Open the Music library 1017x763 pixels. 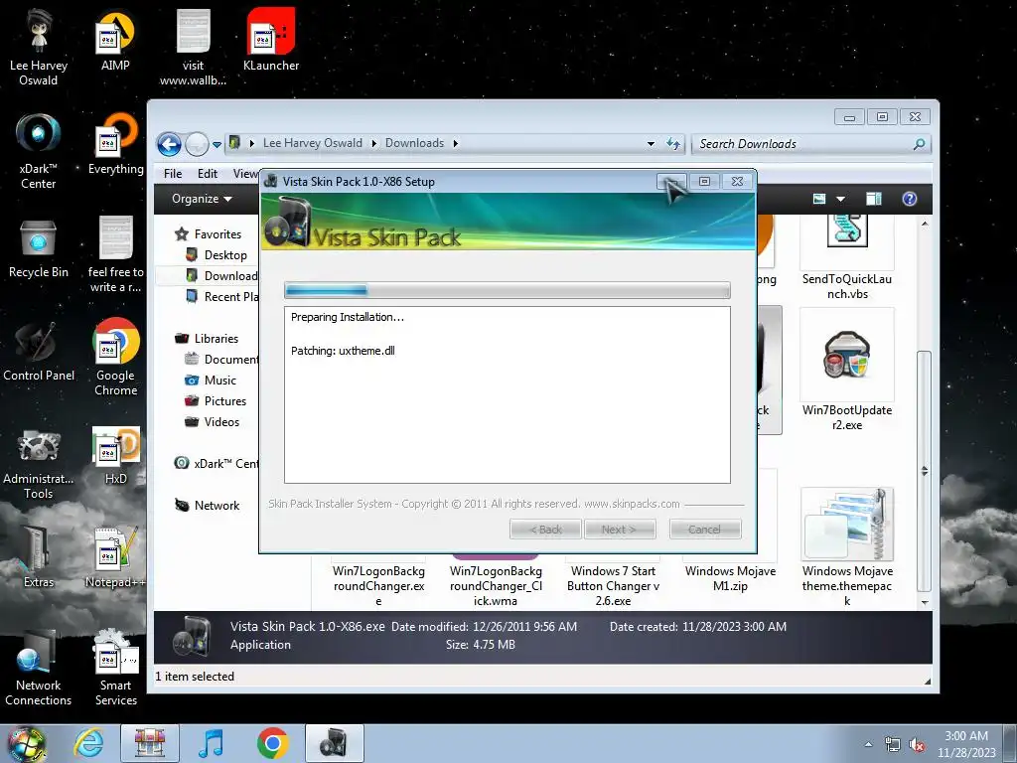pos(211,381)
